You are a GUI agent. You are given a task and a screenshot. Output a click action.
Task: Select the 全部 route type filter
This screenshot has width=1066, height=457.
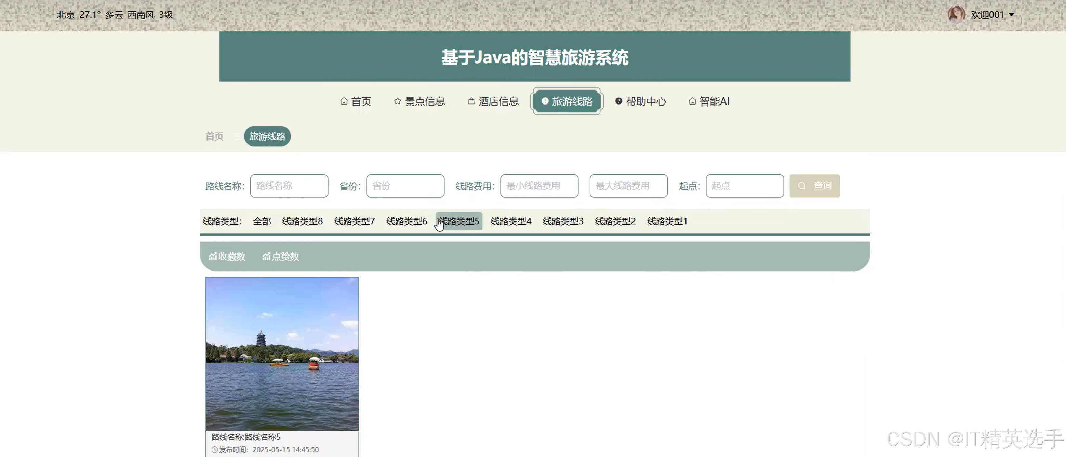pos(262,221)
